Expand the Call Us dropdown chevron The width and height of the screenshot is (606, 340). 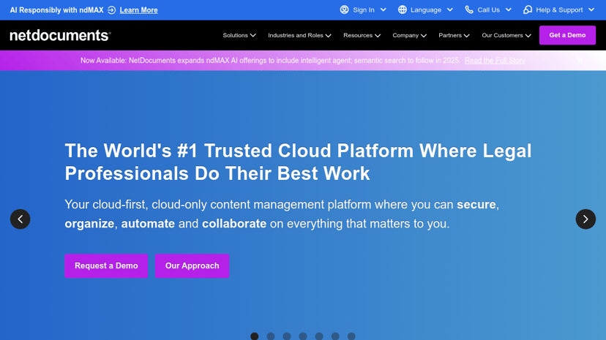pos(509,10)
